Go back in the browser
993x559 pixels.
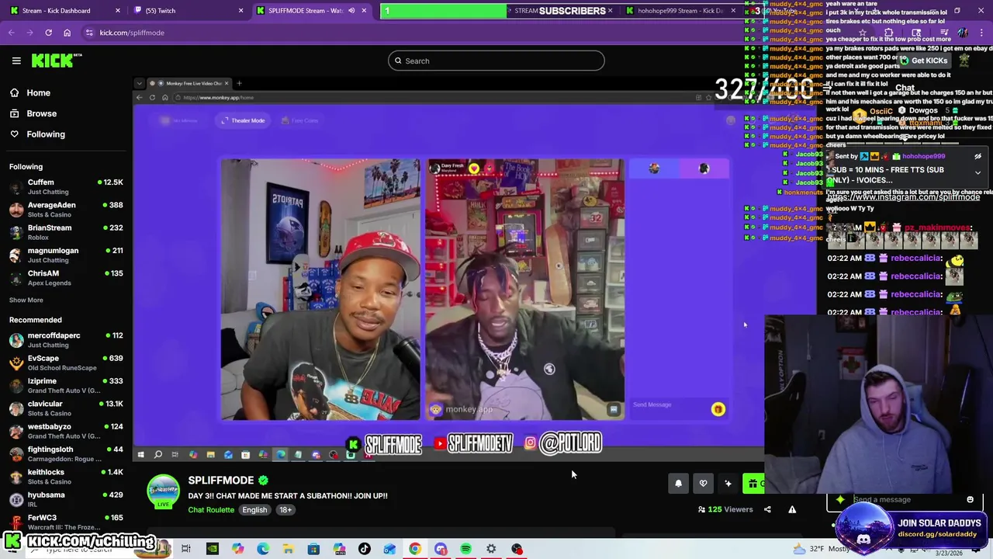click(x=11, y=33)
